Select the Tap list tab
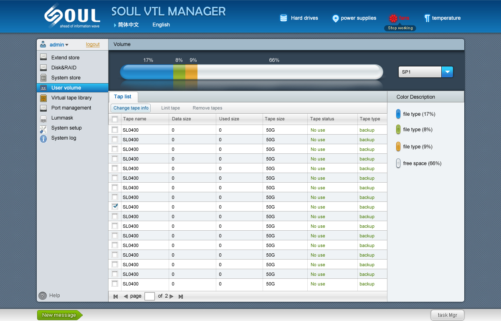The width and height of the screenshot is (501, 321). [x=123, y=97]
